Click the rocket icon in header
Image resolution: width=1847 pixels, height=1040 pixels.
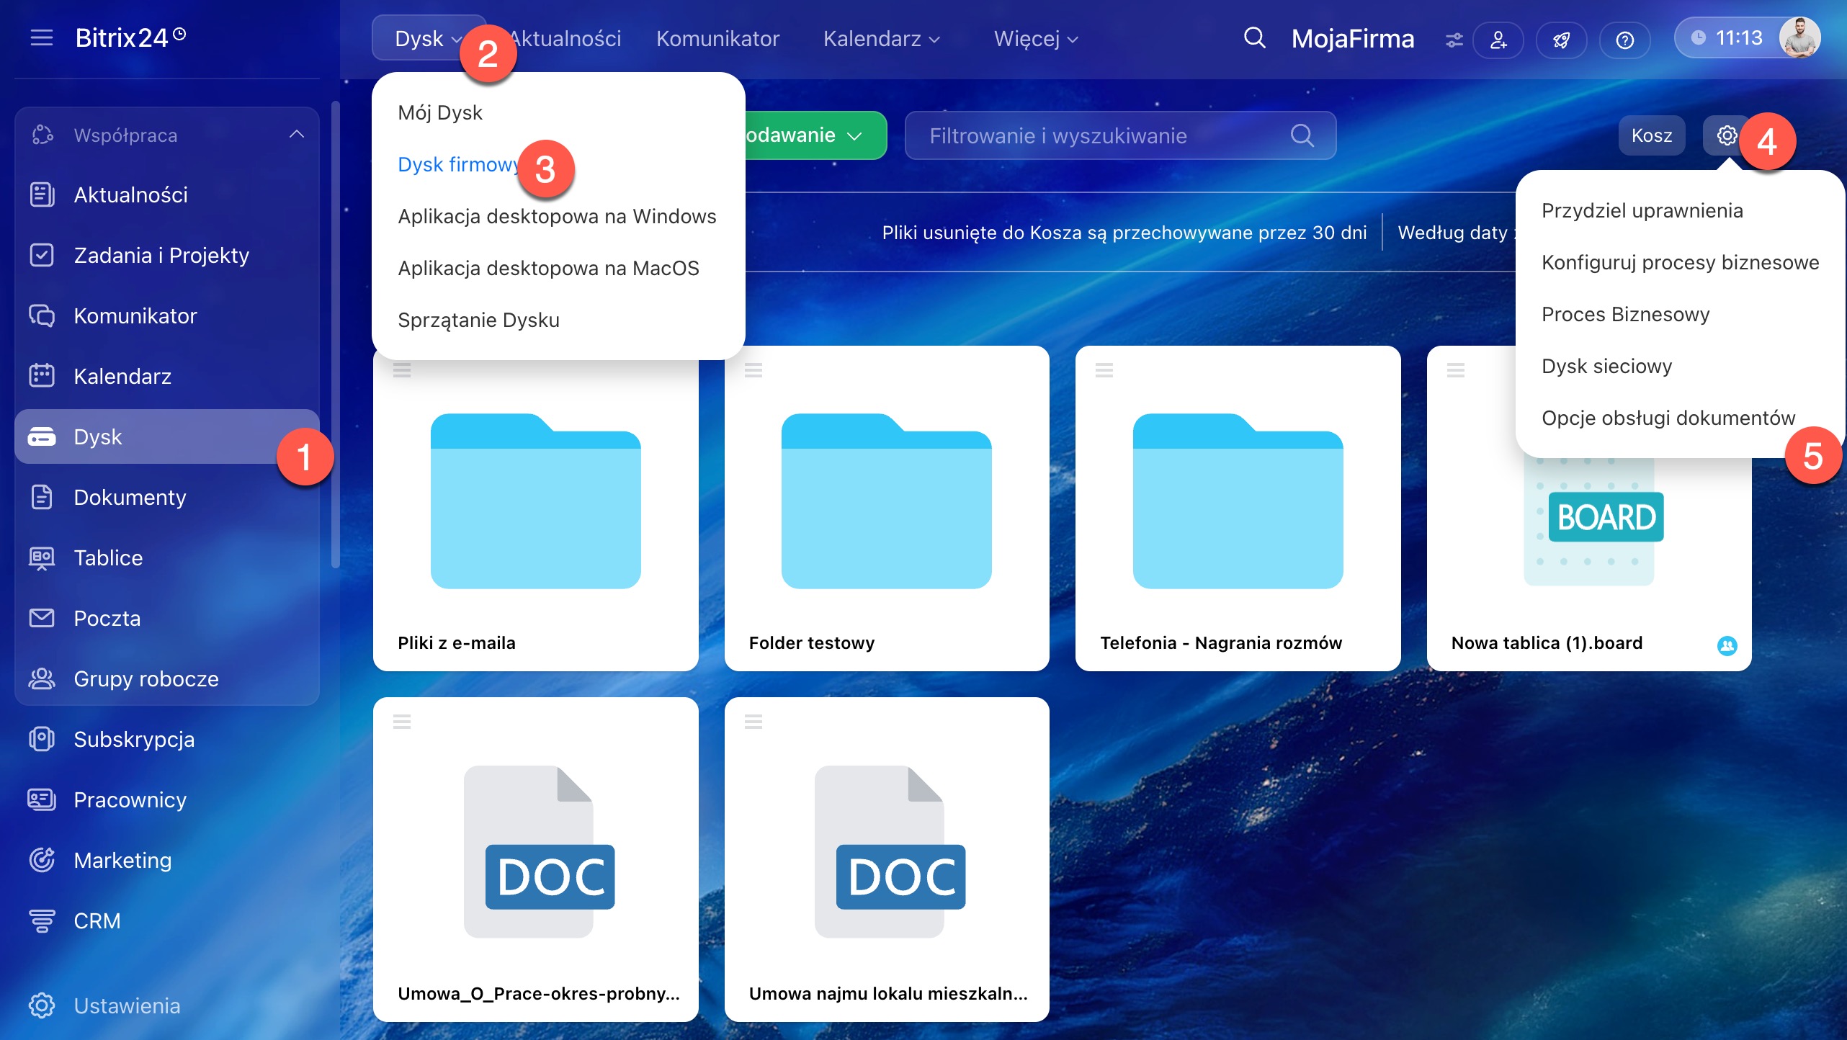pos(1561,40)
